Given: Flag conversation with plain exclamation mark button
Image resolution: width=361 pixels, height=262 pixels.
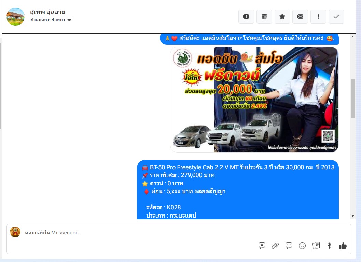Looking at the screenshot, I should 318,17.
